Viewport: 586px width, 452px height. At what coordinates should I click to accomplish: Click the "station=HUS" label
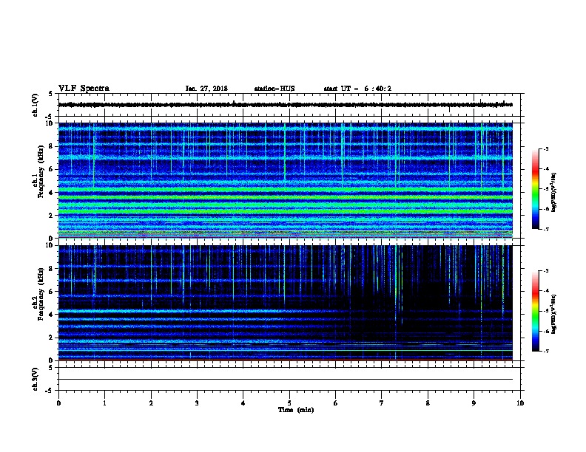[275, 89]
